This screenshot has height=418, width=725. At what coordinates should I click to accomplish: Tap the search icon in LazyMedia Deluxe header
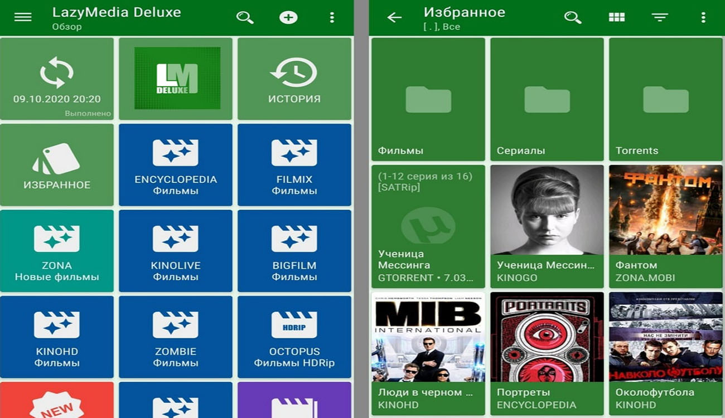point(245,17)
